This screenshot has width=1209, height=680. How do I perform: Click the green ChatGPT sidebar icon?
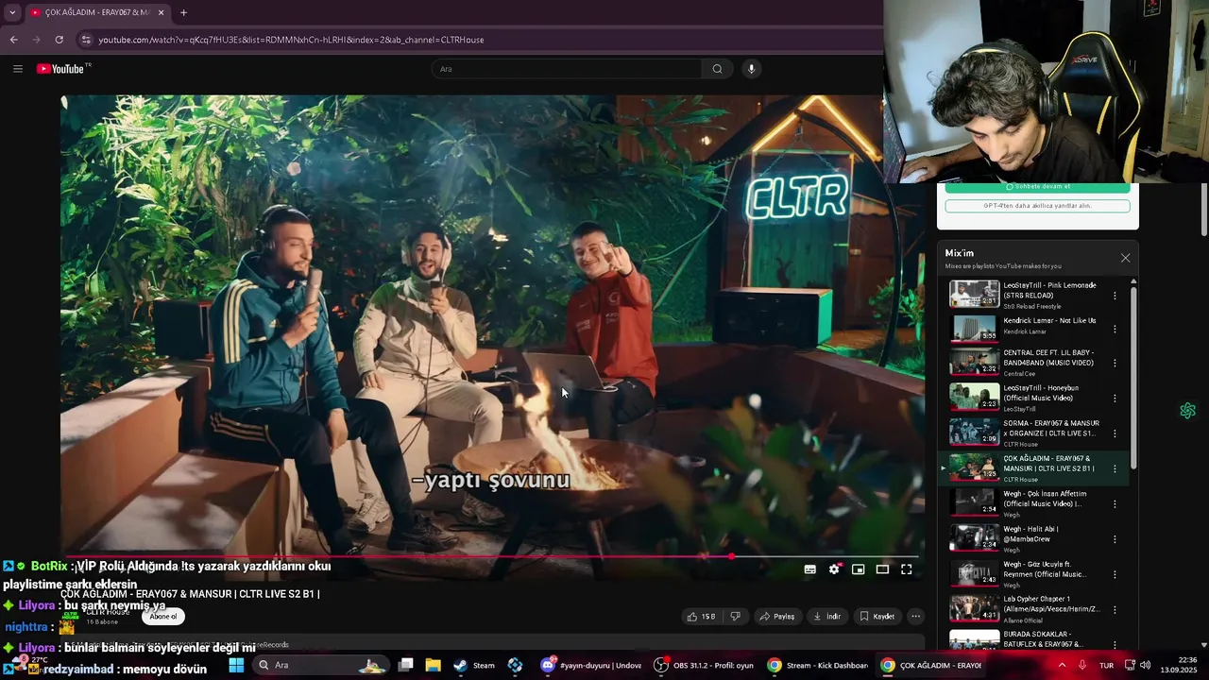1187,411
